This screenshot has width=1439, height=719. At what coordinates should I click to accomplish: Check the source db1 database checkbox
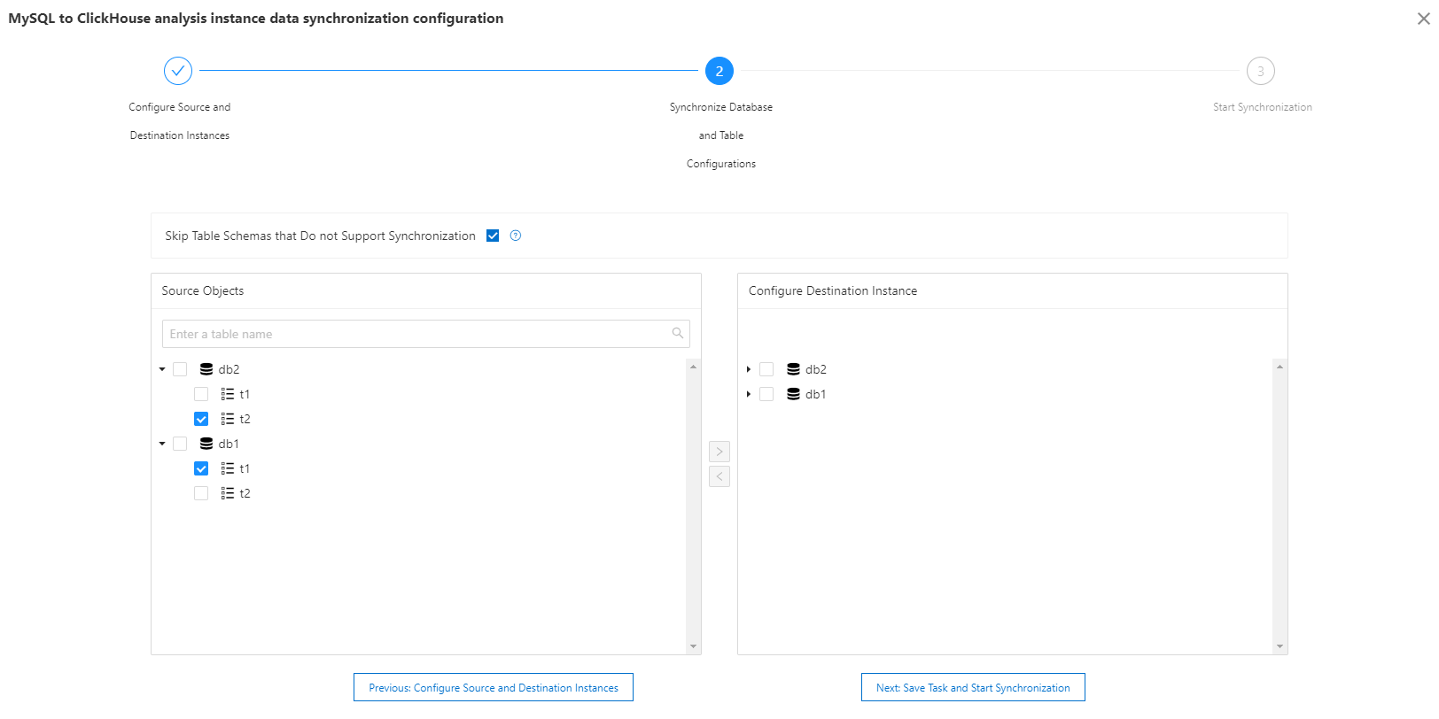[x=180, y=444]
